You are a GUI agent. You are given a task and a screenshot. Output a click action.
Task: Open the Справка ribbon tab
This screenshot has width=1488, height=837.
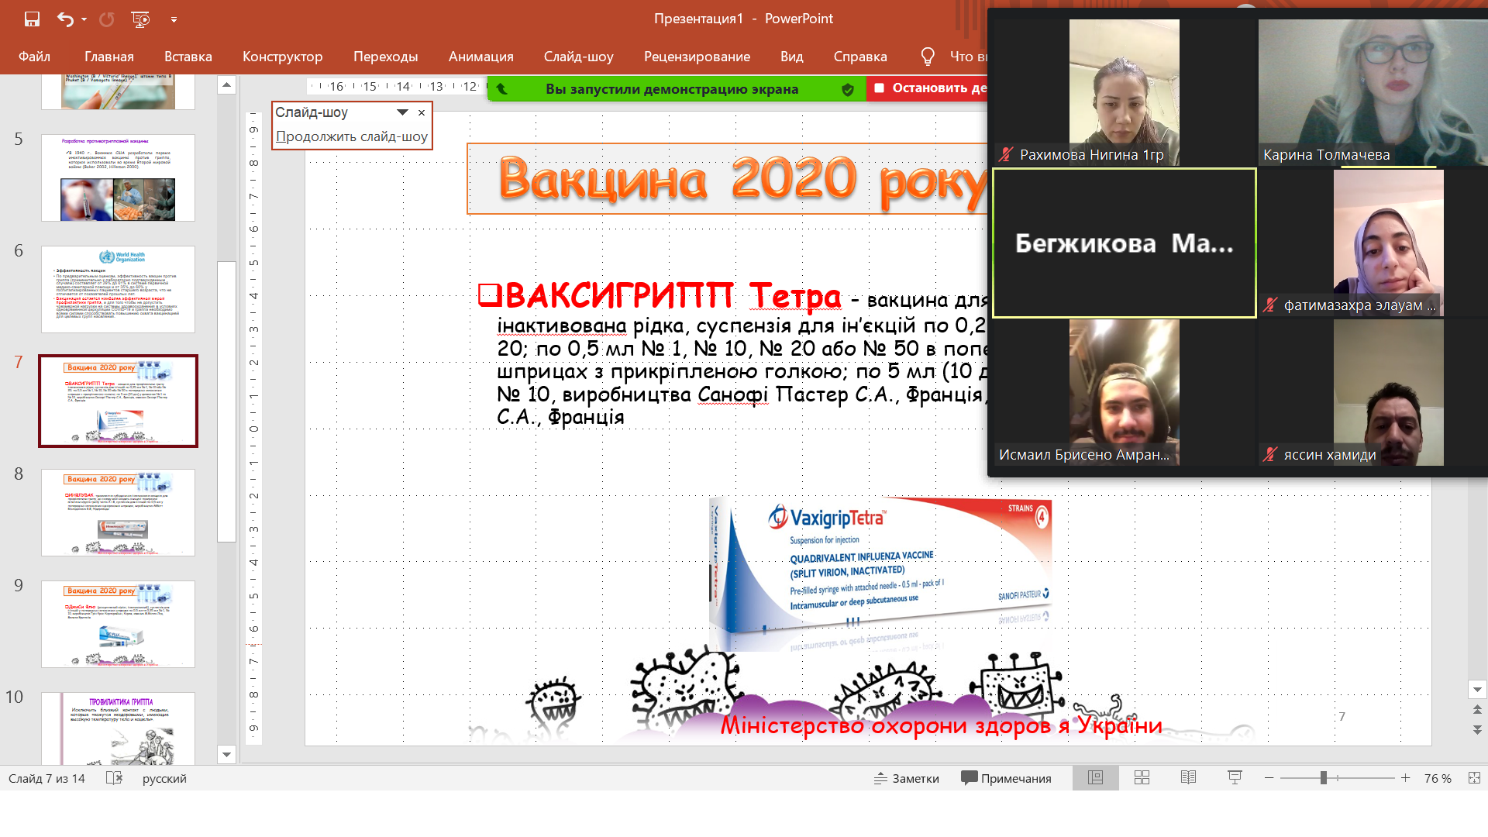pos(859,57)
